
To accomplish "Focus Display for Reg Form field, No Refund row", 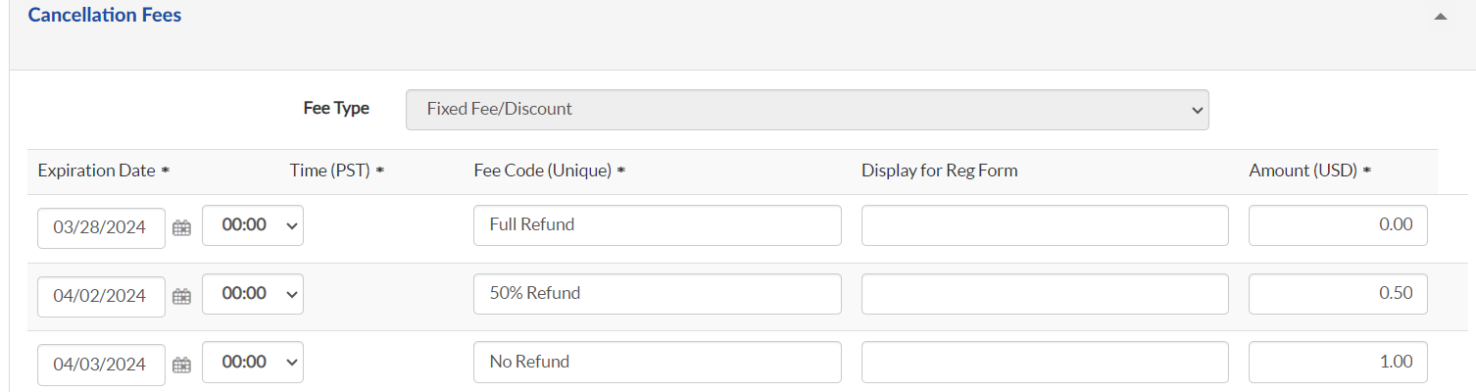I will 1045,363.
